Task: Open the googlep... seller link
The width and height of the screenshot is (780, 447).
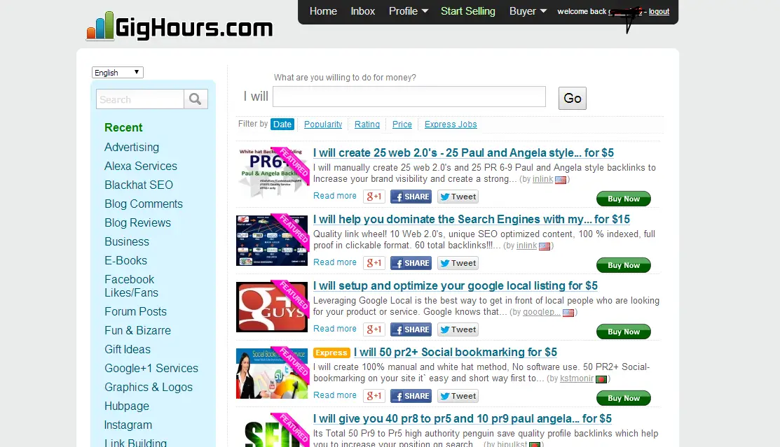Action: point(541,312)
